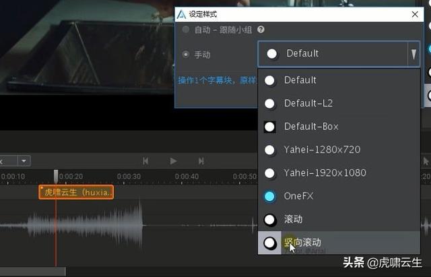Click the playhead marker near 0:00:20
This screenshot has height=277, width=431.
point(56,176)
